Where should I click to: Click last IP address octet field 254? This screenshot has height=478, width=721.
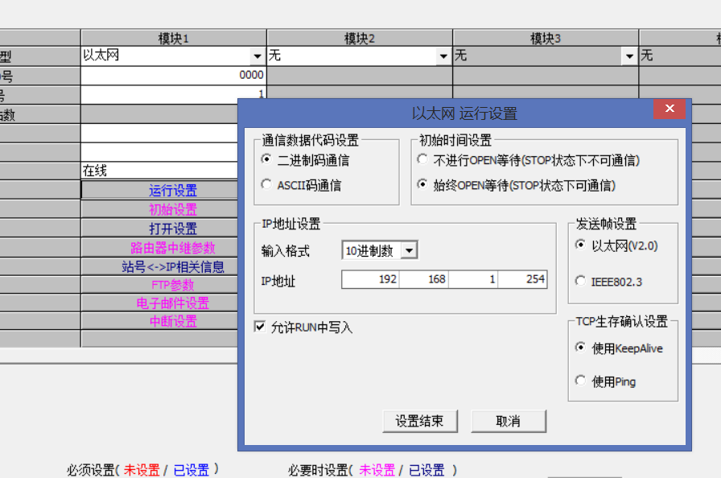pyautogui.click(x=523, y=279)
